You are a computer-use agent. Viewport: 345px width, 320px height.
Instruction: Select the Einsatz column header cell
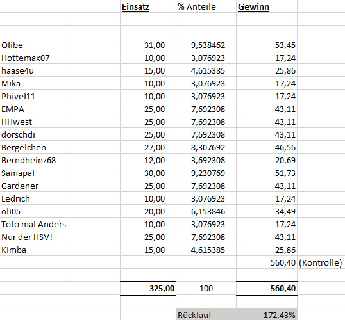click(148, 6)
